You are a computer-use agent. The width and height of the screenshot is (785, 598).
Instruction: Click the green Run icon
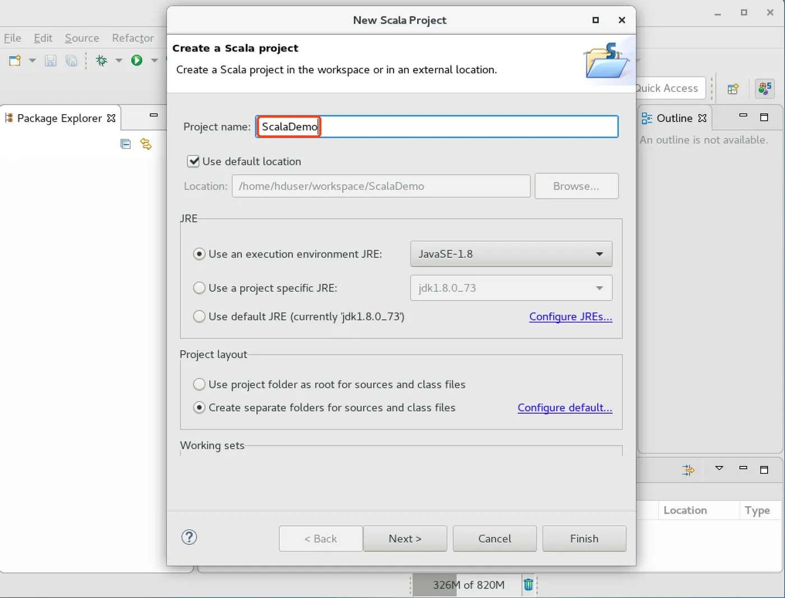(137, 60)
